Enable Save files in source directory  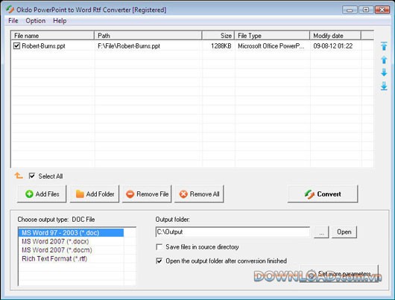coord(159,247)
